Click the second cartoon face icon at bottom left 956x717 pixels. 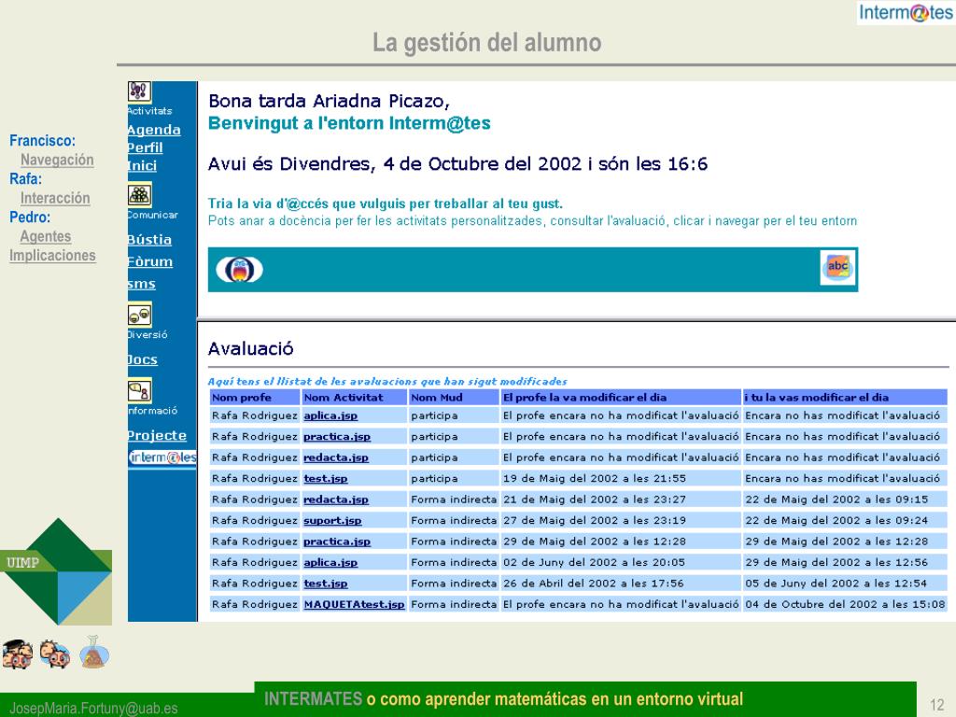tap(55, 654)
